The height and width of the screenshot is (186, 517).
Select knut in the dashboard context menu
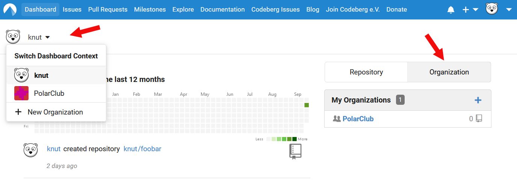coord(41,75)
